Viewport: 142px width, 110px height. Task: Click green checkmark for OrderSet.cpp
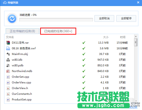tap(84, 77)
